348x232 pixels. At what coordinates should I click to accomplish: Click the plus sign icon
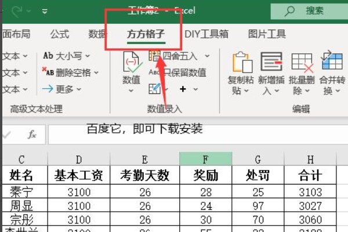pos(183,89)
